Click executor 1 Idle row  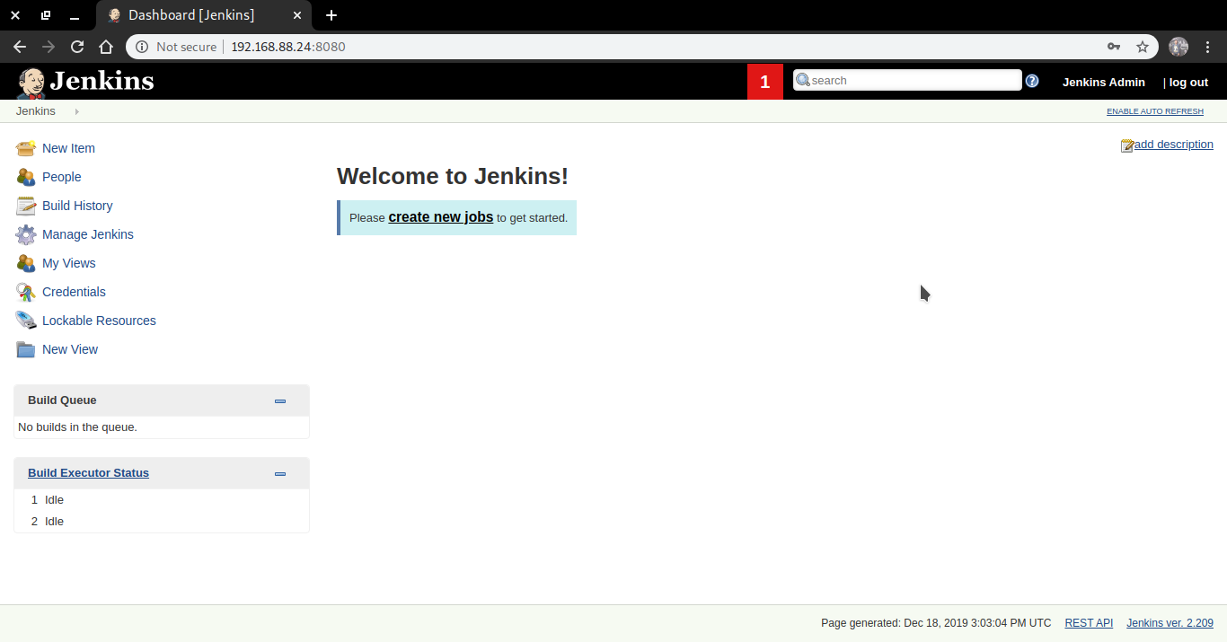(x=162, y=500)
